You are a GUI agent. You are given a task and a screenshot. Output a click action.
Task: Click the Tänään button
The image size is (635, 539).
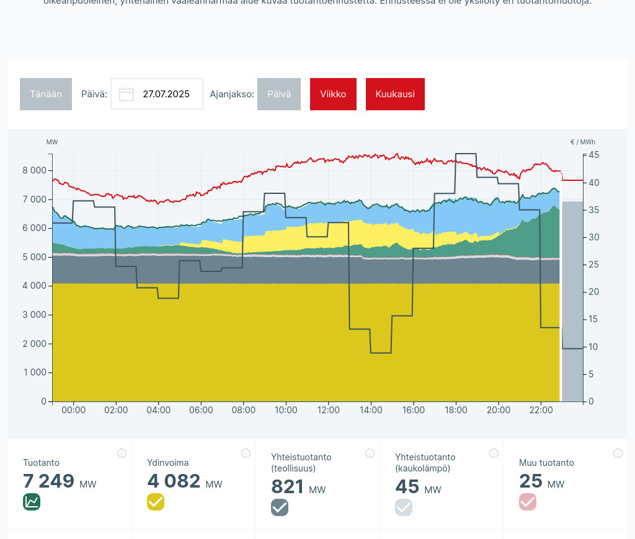(x=46, y=94)
